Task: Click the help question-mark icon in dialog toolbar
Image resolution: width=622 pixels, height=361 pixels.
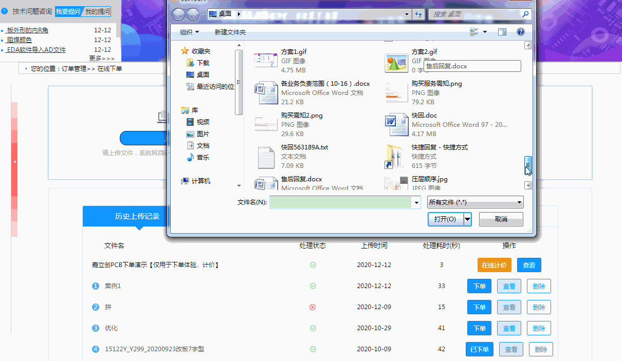Action: coord(521,32)
